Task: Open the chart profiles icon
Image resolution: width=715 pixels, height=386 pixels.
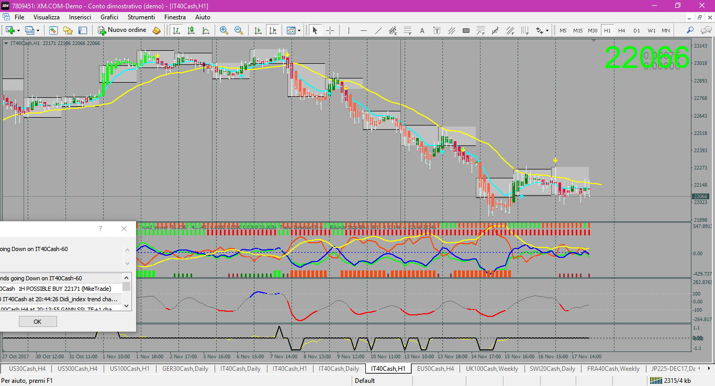Action: [x=29, y=30]
